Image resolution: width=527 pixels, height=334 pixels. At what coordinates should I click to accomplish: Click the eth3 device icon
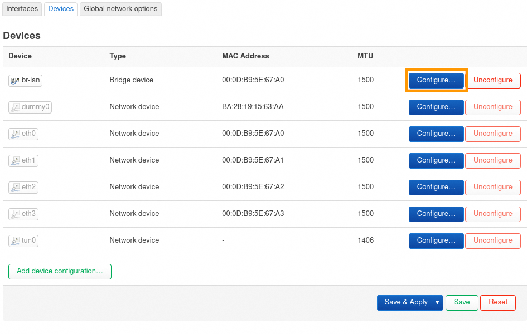click(x=15, y=214)
